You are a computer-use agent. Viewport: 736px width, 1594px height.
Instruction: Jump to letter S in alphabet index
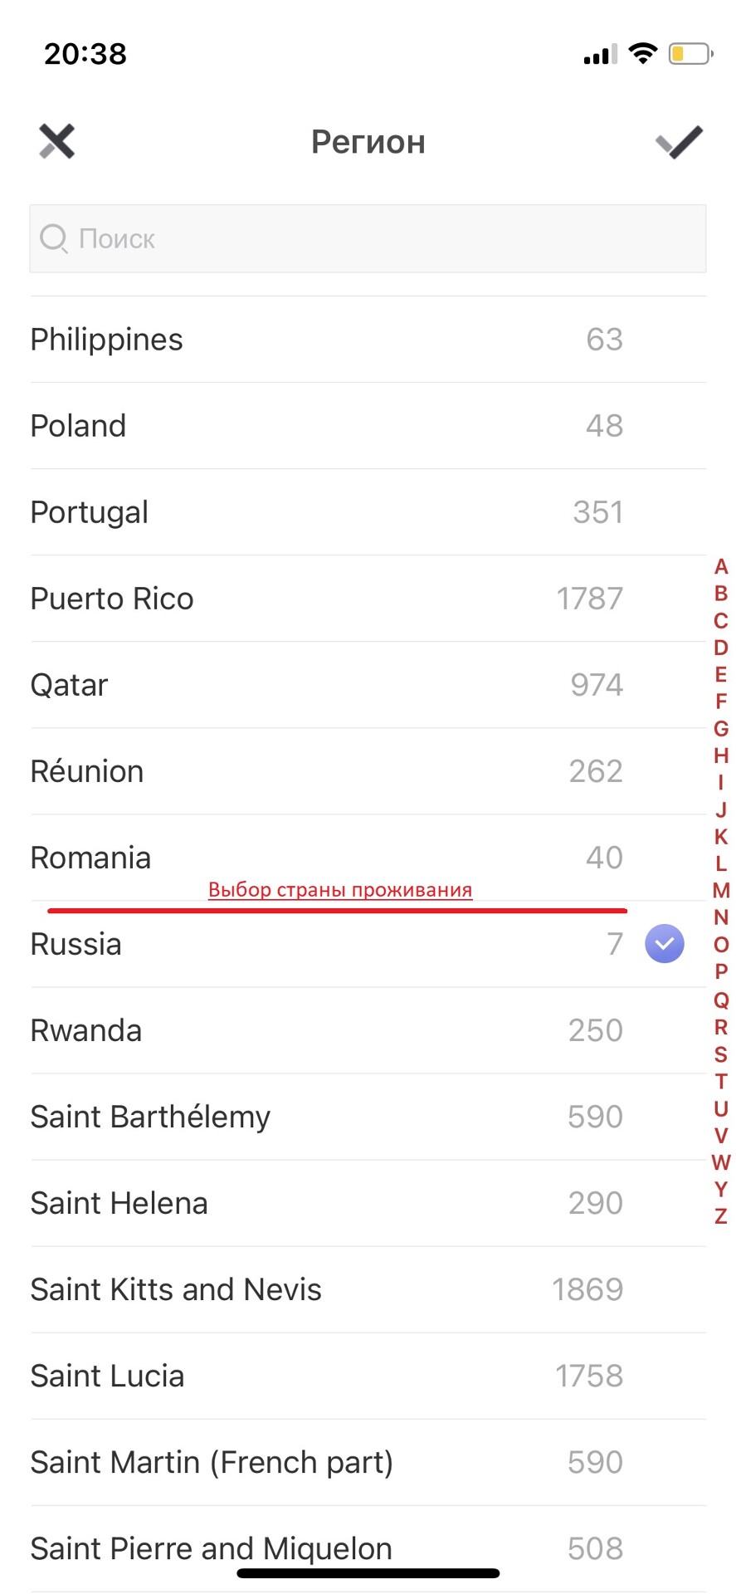point(720,1054)
